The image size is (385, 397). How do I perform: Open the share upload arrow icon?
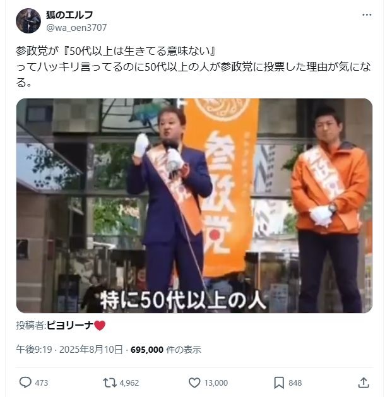point(364,382)
